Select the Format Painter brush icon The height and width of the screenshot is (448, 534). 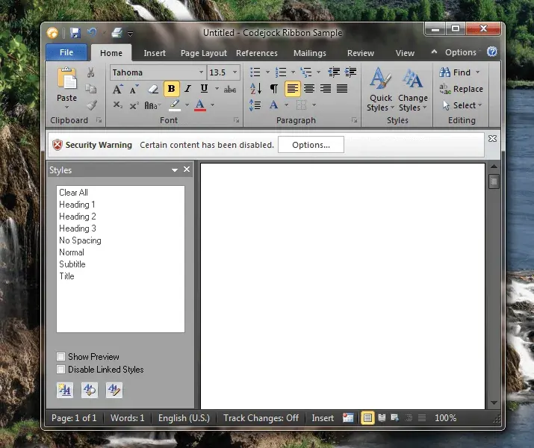(91, 105)
